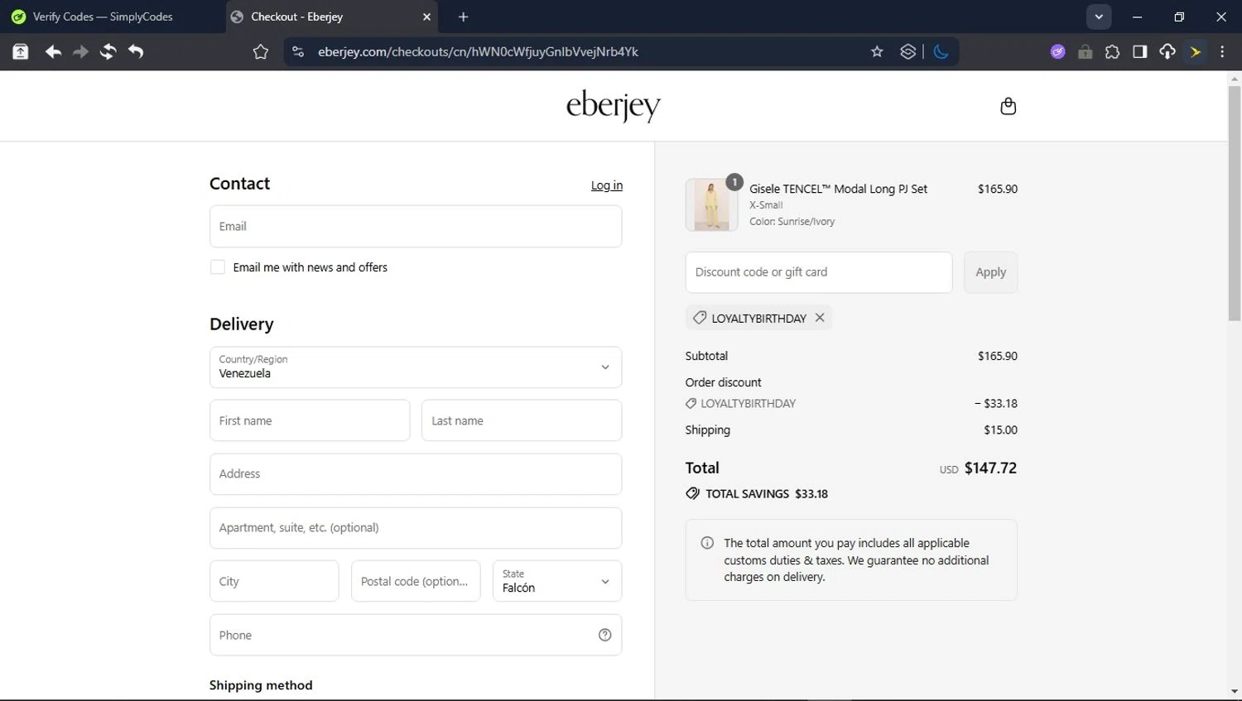This screenshot has width=1242, height=701.
Task: Click the Discount code or gift card field
Action: coord(819,271)
